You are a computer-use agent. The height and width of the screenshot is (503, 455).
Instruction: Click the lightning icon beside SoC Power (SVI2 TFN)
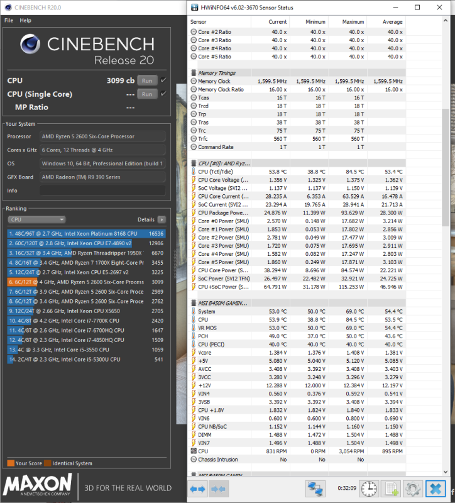pos(194,279)
